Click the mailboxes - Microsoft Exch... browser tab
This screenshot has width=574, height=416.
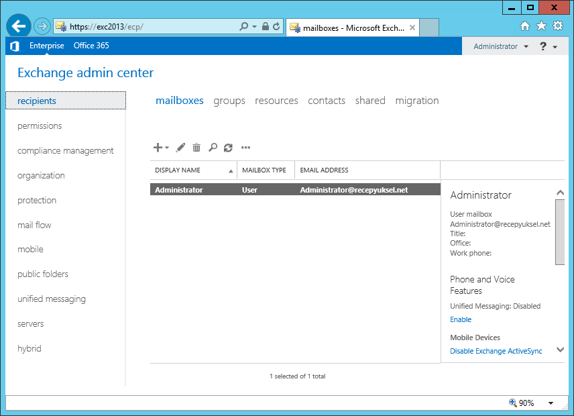tap(352, 28)
